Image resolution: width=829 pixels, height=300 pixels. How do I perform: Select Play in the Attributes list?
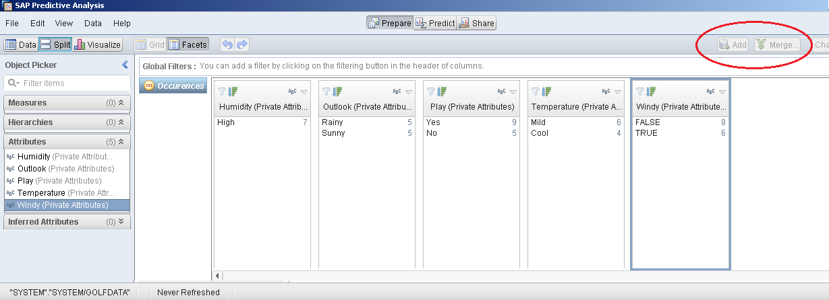tap(67, 181)
